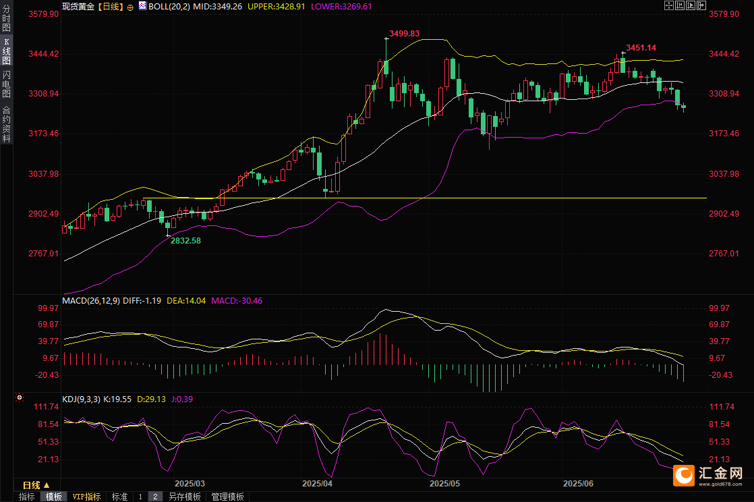Screen dimensions: 754x502
Task: Click the 管理模板 button
Action: (227, 497)
